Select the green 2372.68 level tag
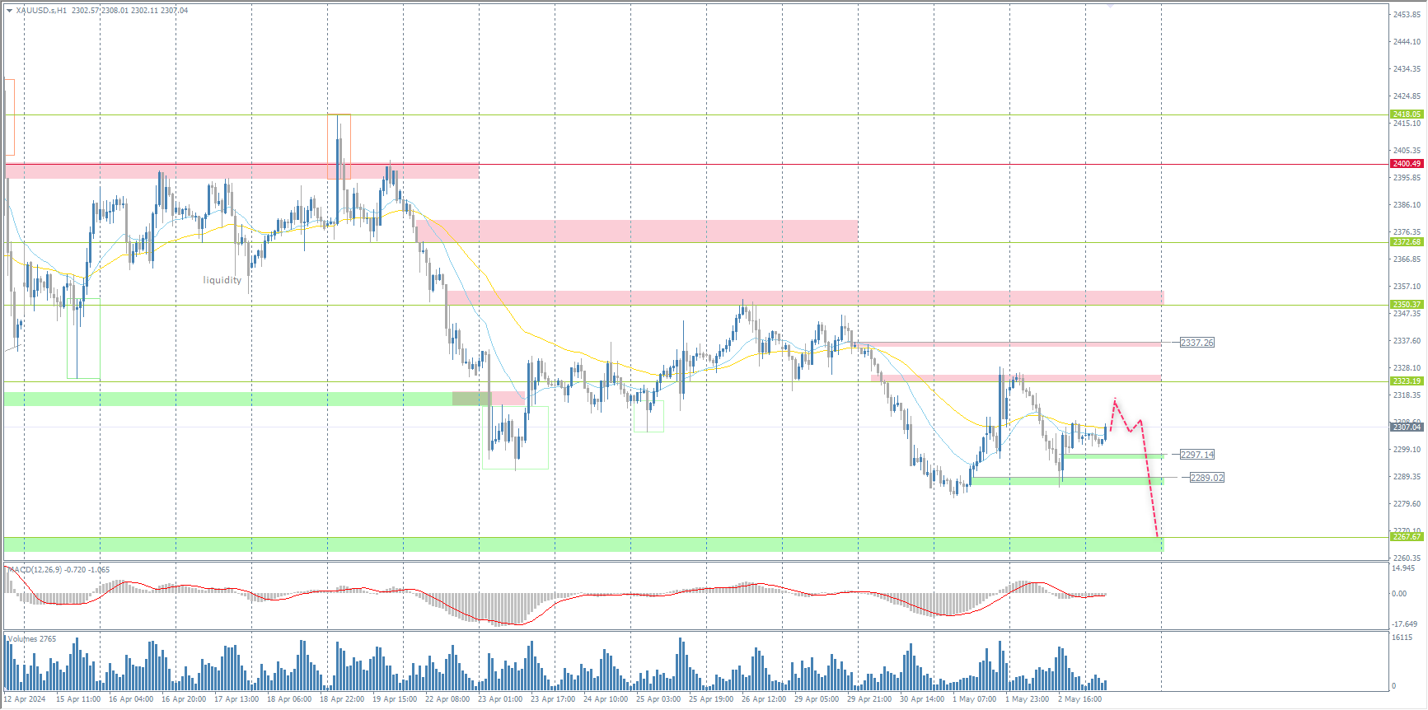Viewport: 1428px width, 710px height. pyautogui.click(x=1407, y=242)
